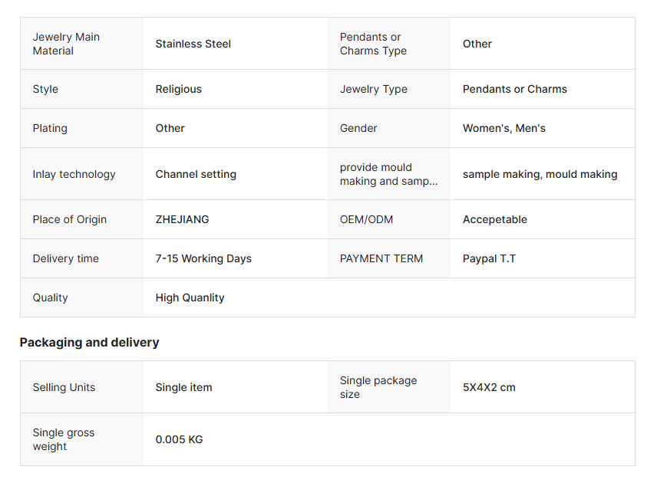The height and width of the screenshot is (480, 657).
Task: Select the Single item selling units value
Action: coord(183,387)
